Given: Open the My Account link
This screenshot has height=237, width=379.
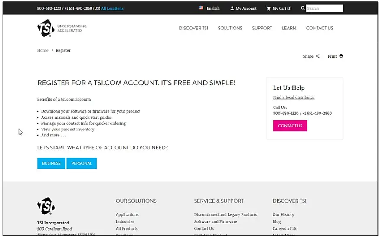Looking at the screenshot, I should click(x=246, y=8).
